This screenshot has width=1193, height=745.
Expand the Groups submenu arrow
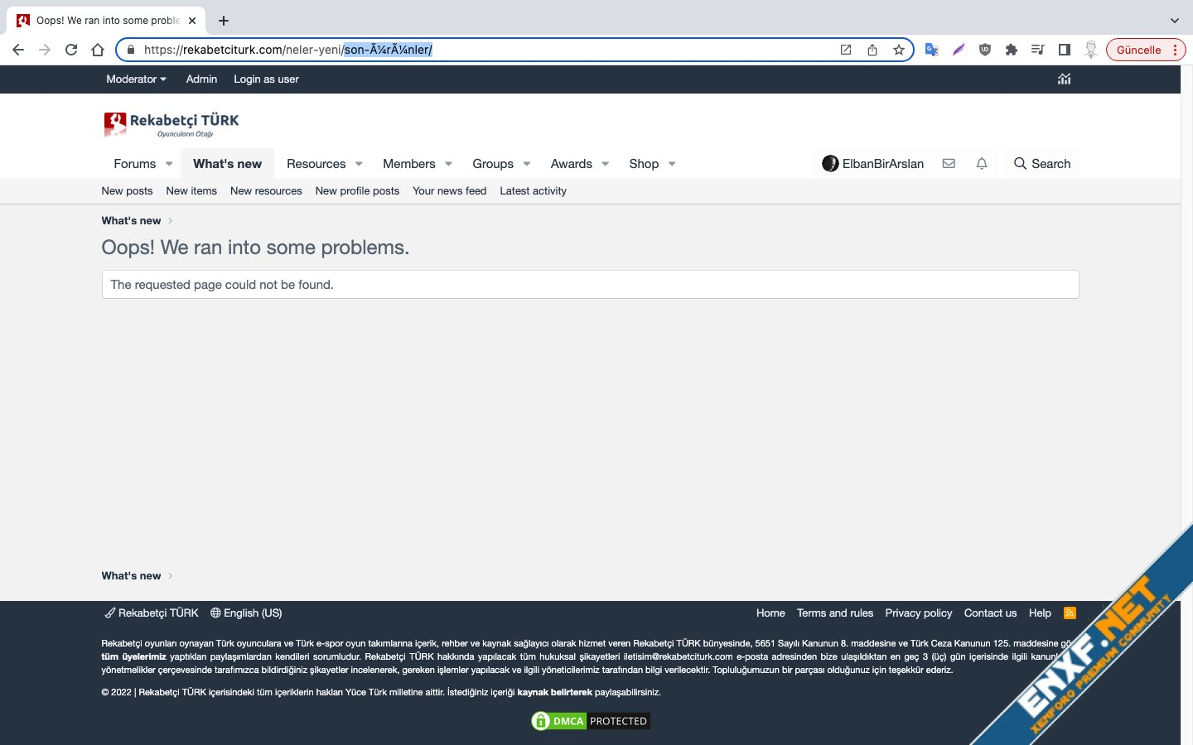click(527, 164)
